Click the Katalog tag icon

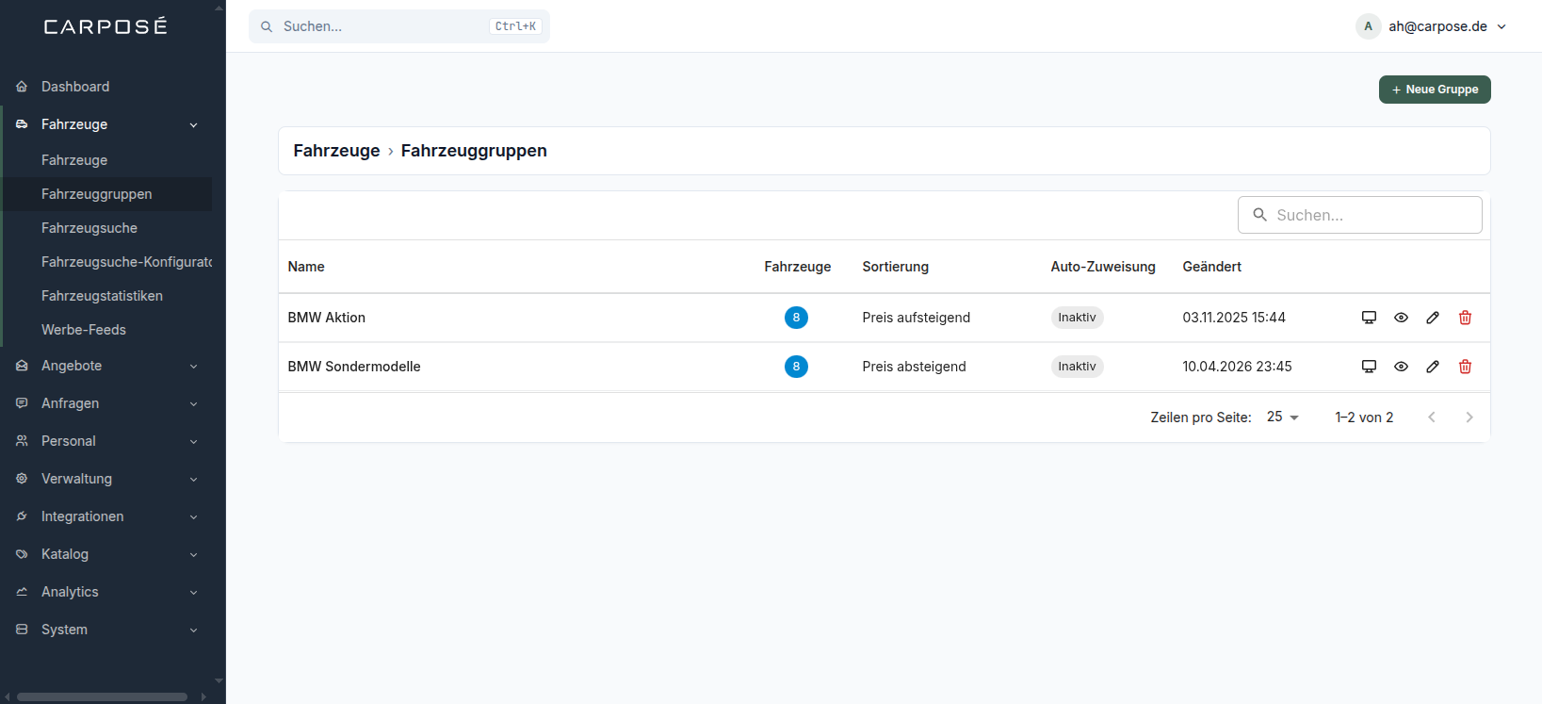tap(22, 554)
